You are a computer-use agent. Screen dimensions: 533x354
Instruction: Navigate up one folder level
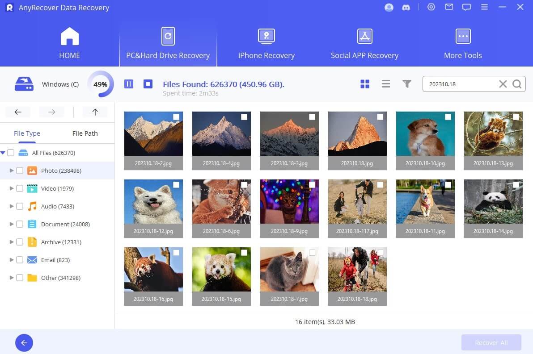click(x=95, y=112)
